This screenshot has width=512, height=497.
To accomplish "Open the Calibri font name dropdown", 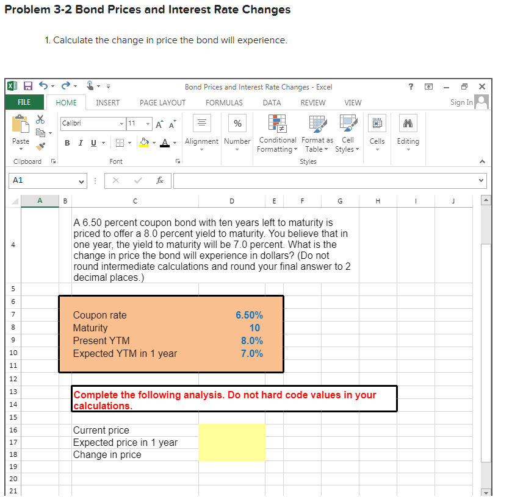I will click(x=121, y=124).
